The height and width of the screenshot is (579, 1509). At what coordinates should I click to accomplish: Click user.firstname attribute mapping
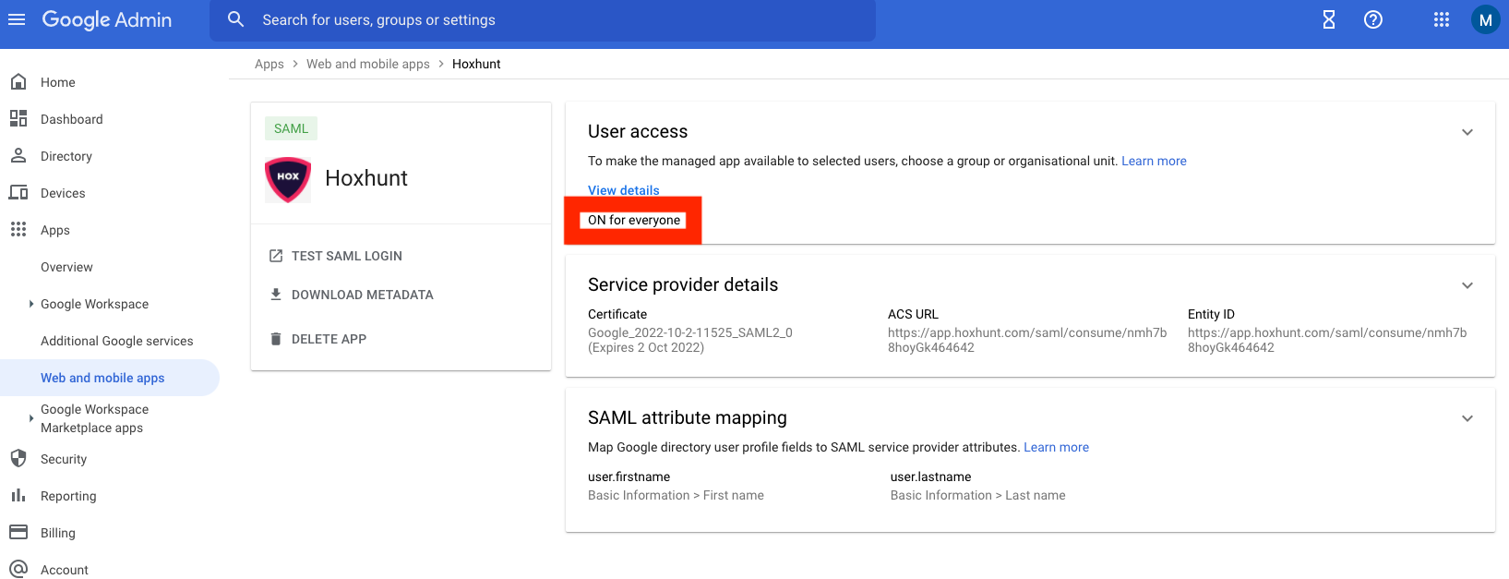629,476
